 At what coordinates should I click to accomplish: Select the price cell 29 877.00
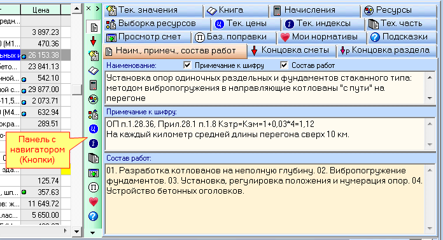[x=40, y=90]
